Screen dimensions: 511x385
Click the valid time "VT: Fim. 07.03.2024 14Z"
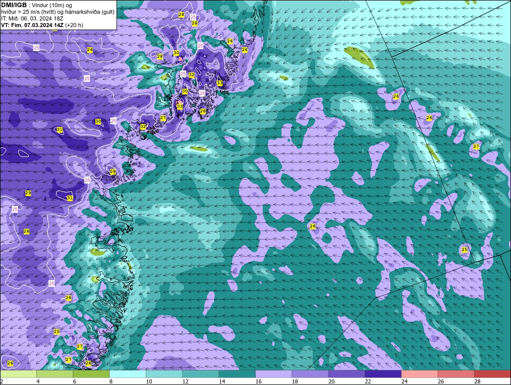coord(33,25)
